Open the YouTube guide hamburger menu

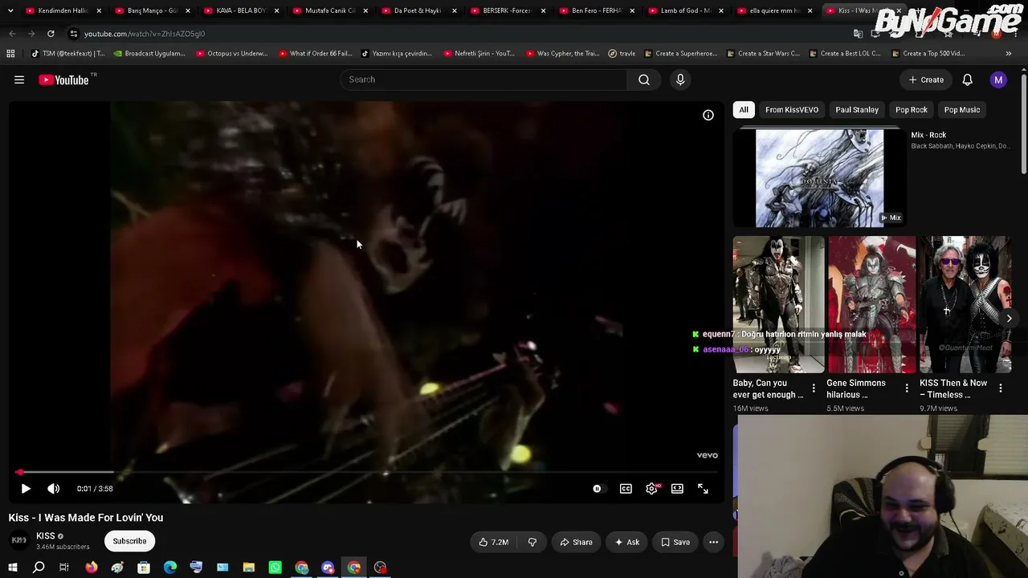point(19,79)
